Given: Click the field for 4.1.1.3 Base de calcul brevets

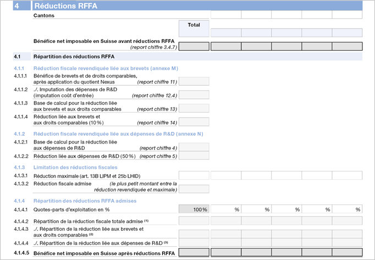Looking at the screenshot, I should point(194,108).
